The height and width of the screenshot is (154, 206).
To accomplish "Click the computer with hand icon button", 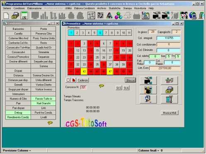I will tap(148, 99).
